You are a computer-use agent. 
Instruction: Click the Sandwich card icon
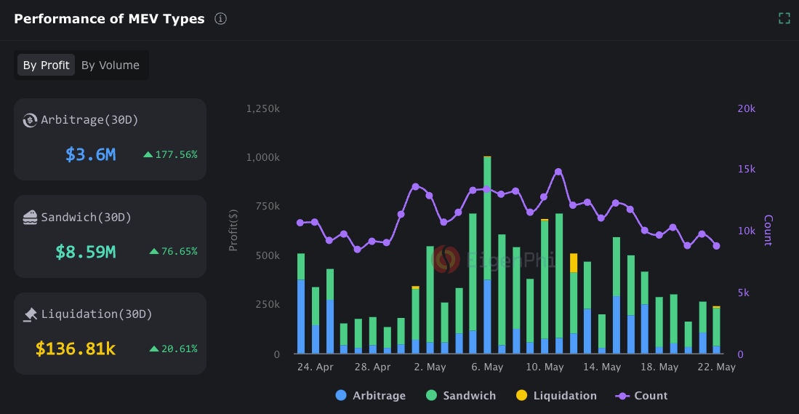pos(30,217)
